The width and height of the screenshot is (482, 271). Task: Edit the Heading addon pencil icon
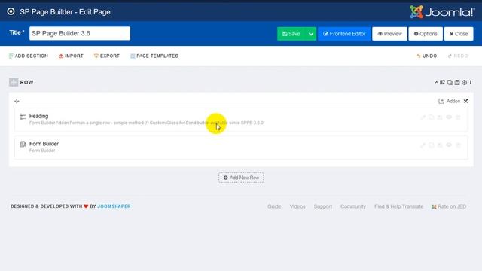[x=423, y=117]
